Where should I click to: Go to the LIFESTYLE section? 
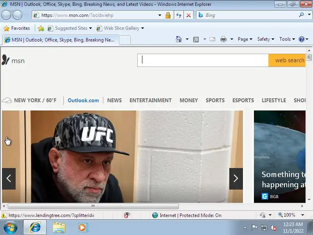click(274, 100)
